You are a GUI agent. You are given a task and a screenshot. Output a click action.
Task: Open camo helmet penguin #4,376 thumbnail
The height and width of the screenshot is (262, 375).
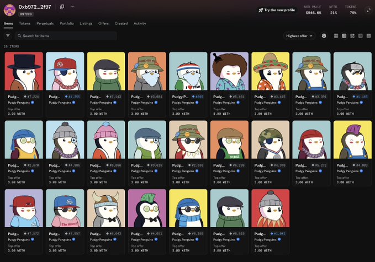pyautogui.click(x=271, y=140)
